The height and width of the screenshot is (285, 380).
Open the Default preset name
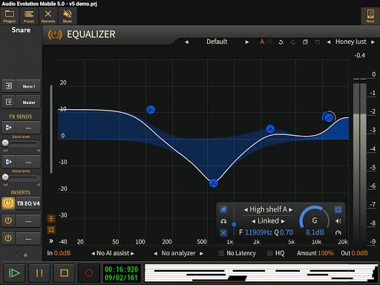click(x=217, y=42)
